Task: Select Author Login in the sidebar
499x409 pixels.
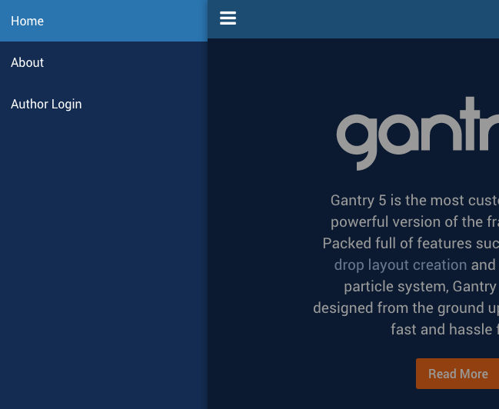Action: (46, 104)
